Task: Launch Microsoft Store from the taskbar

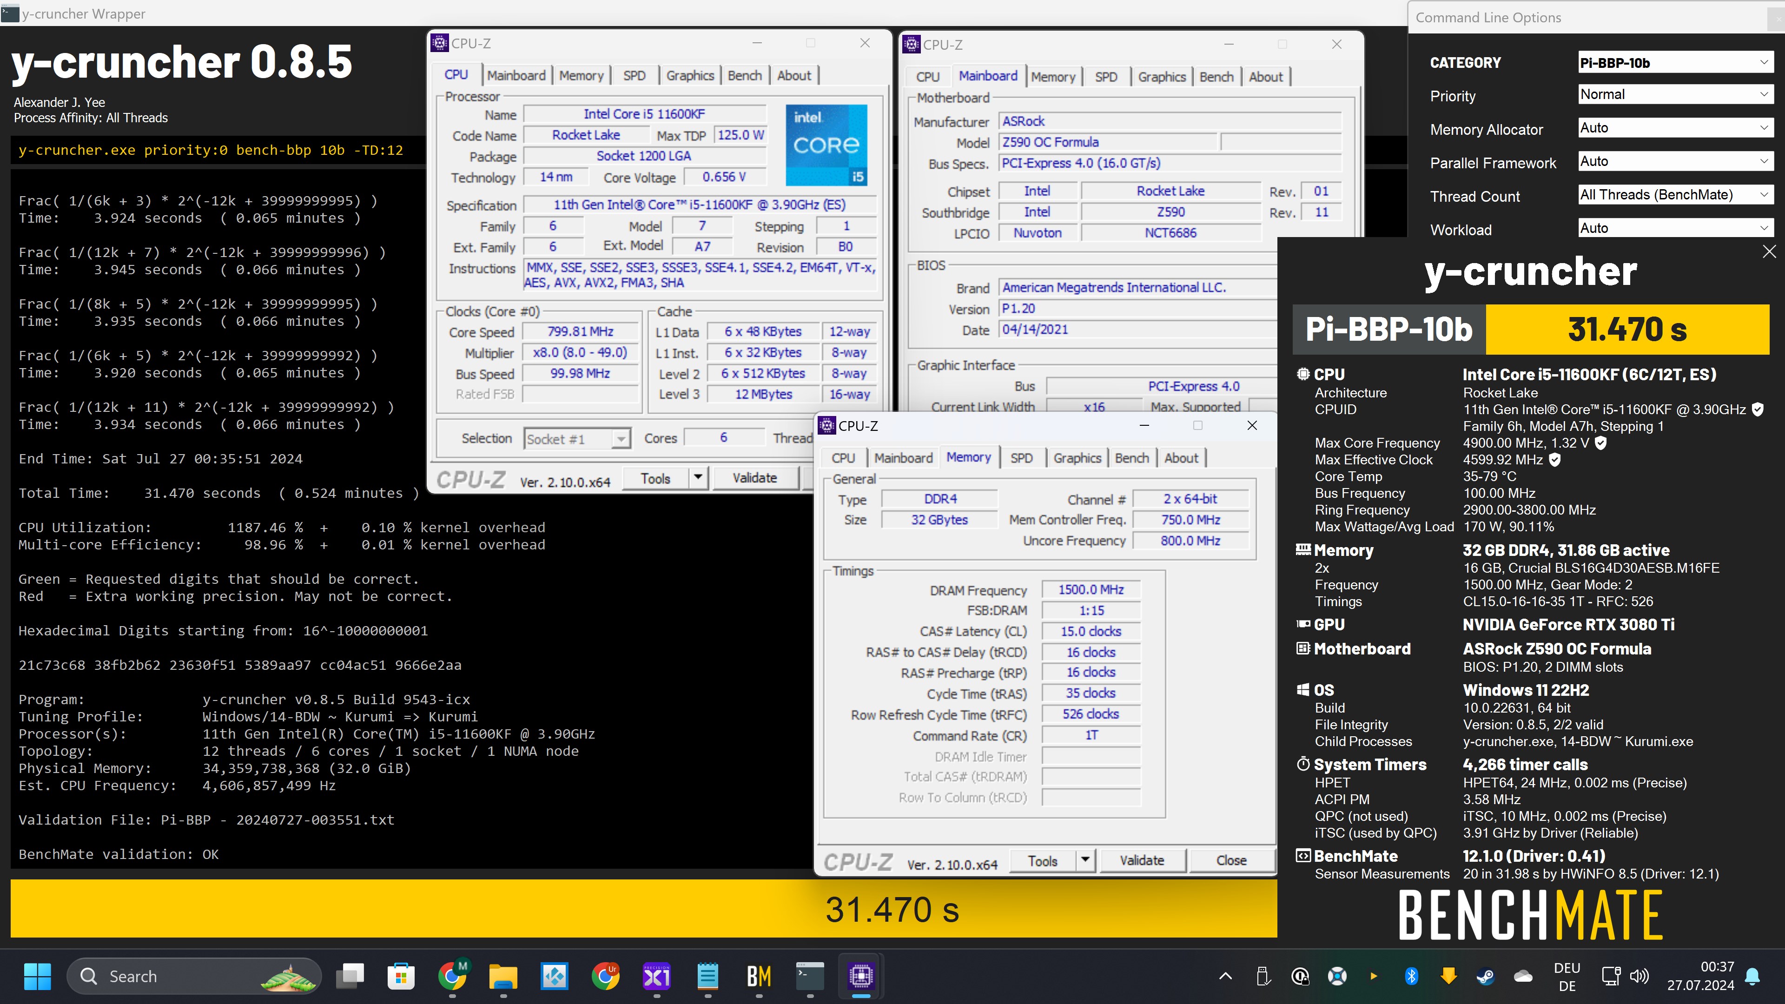Action: pyautogui.click(x=401, y=976)
